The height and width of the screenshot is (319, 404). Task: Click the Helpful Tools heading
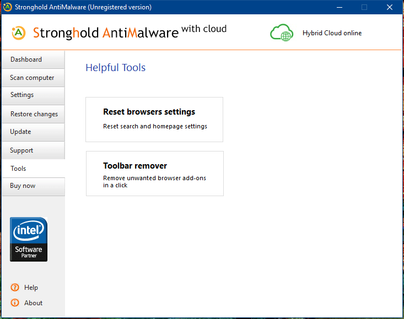115,67
